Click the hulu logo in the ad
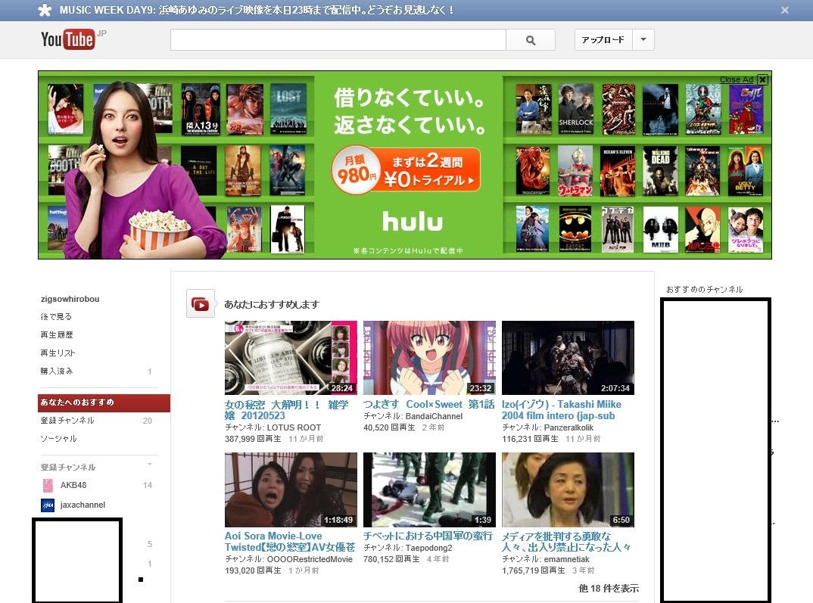 [x=413, y=221]
